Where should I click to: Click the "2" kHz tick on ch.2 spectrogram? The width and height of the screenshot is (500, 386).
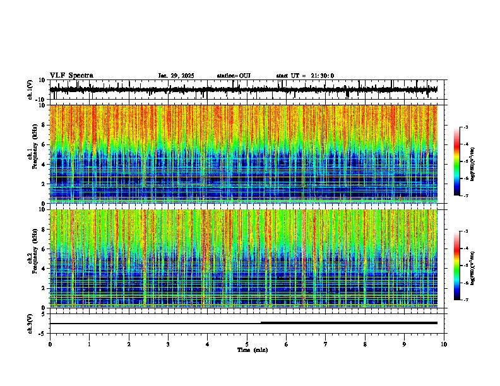(44, 288)
